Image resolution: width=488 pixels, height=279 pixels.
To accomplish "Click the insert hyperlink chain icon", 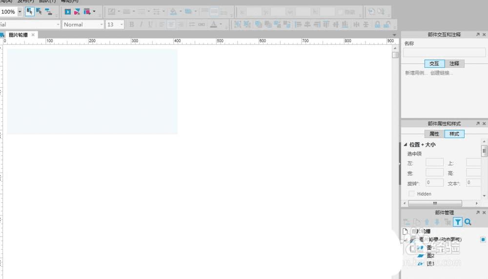I will click(202, 24).
